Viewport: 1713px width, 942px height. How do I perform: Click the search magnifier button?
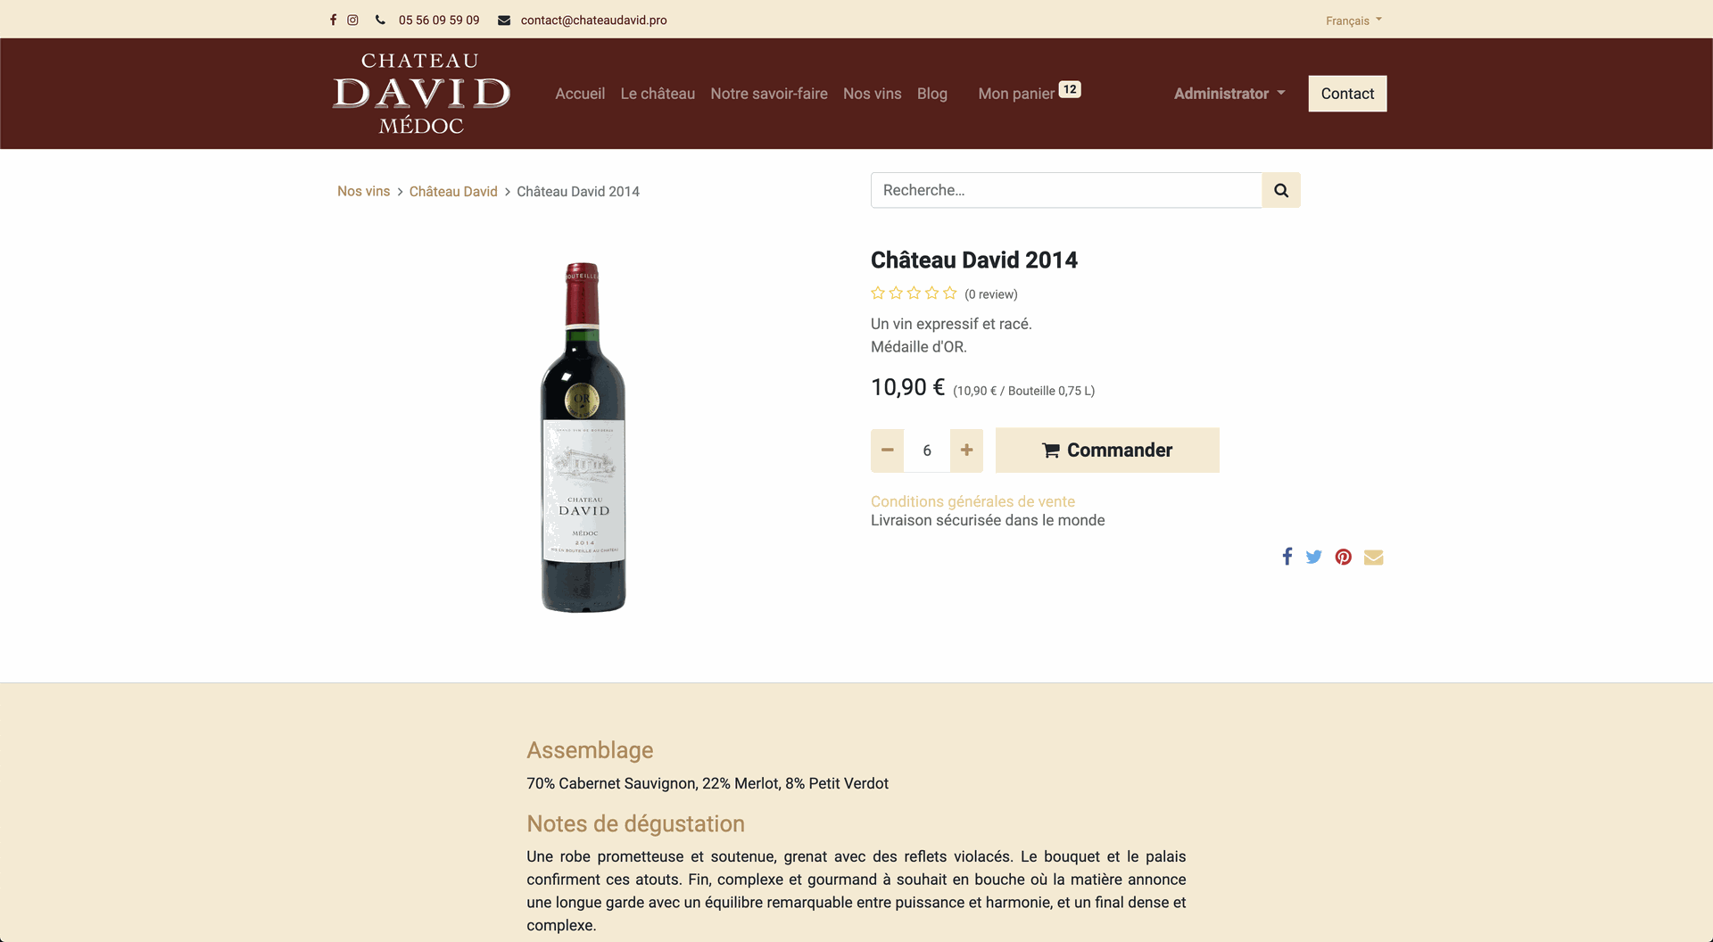[x=1281, y=190]
